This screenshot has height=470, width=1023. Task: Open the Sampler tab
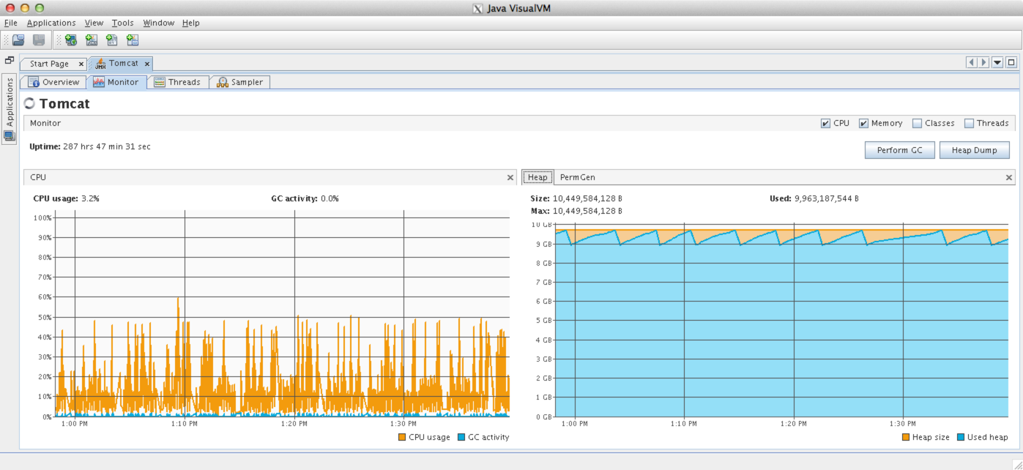240,82
